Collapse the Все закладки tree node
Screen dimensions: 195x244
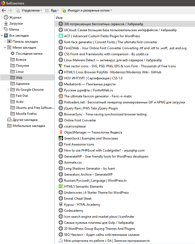tap(2, 36)
